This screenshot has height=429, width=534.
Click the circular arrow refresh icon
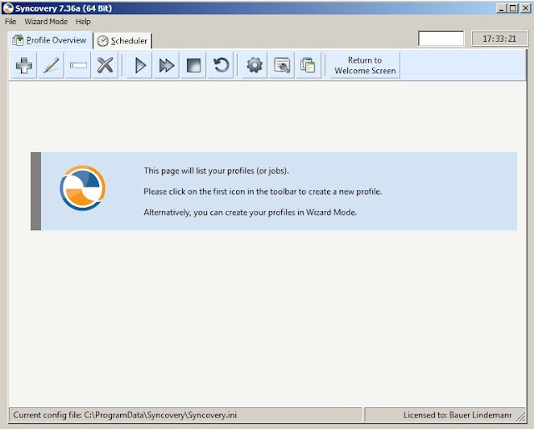pyautogui.click(x=220, y=65)
